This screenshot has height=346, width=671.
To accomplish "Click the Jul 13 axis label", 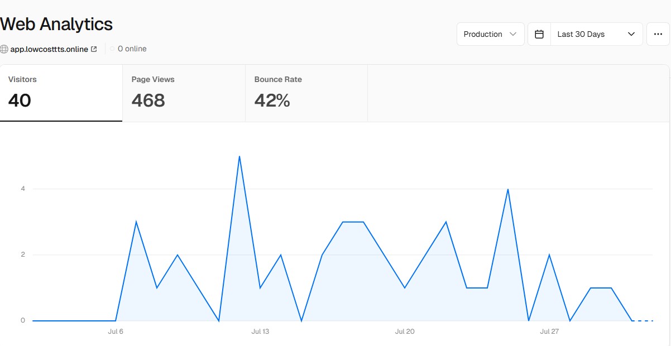I will (x=260, y=331).
